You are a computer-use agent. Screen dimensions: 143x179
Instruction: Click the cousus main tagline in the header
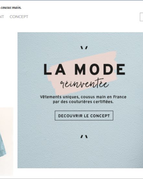click(x=11, y=8)
